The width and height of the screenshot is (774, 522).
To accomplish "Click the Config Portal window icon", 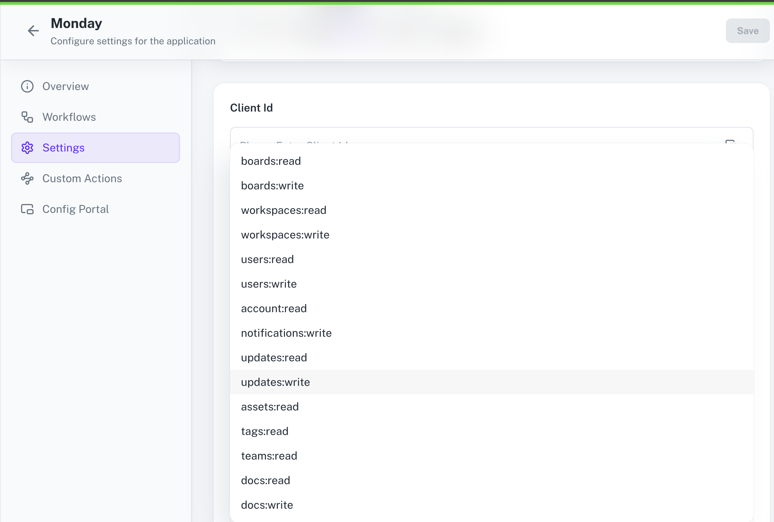I will pos(27,209).
